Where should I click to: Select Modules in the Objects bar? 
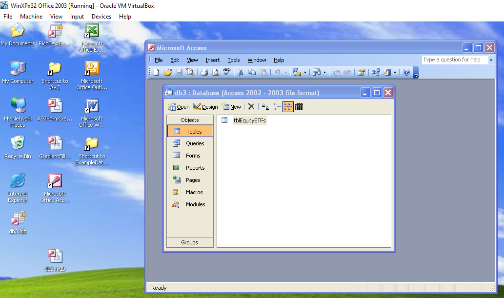point(190,204)
